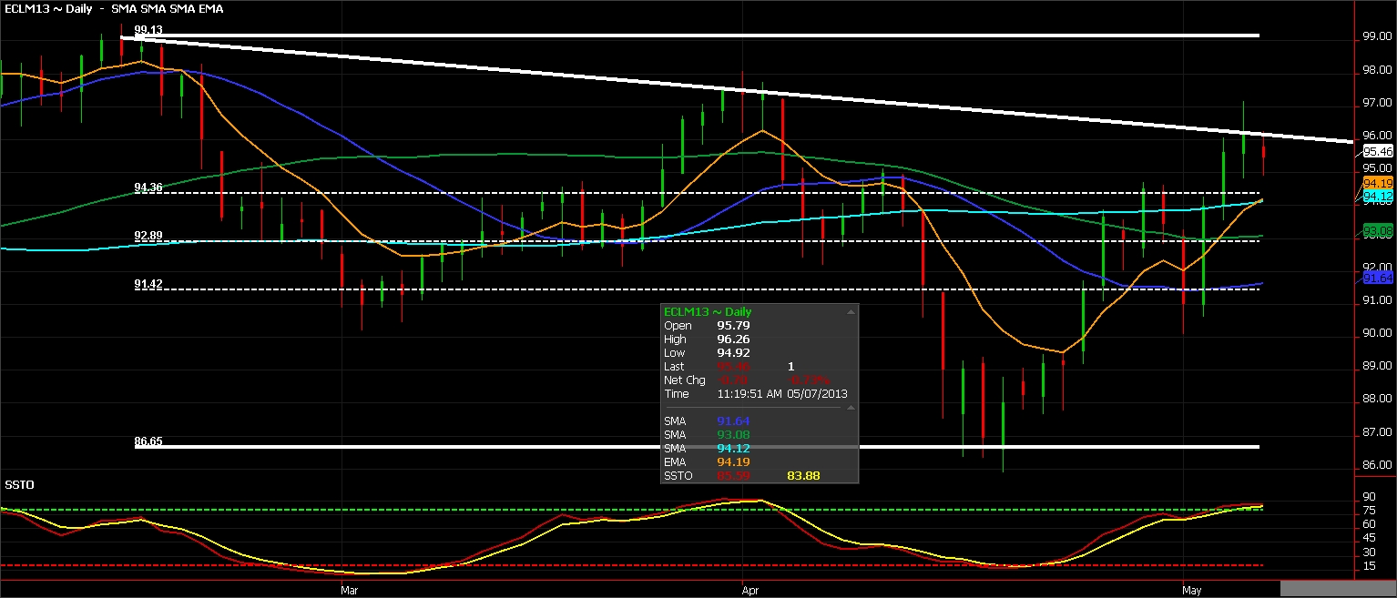Image resolution: width=1397 pixels, height=598 pixels.
Task: Click the blue 91.64 SMA price tag
Action: pos(1378,277)
